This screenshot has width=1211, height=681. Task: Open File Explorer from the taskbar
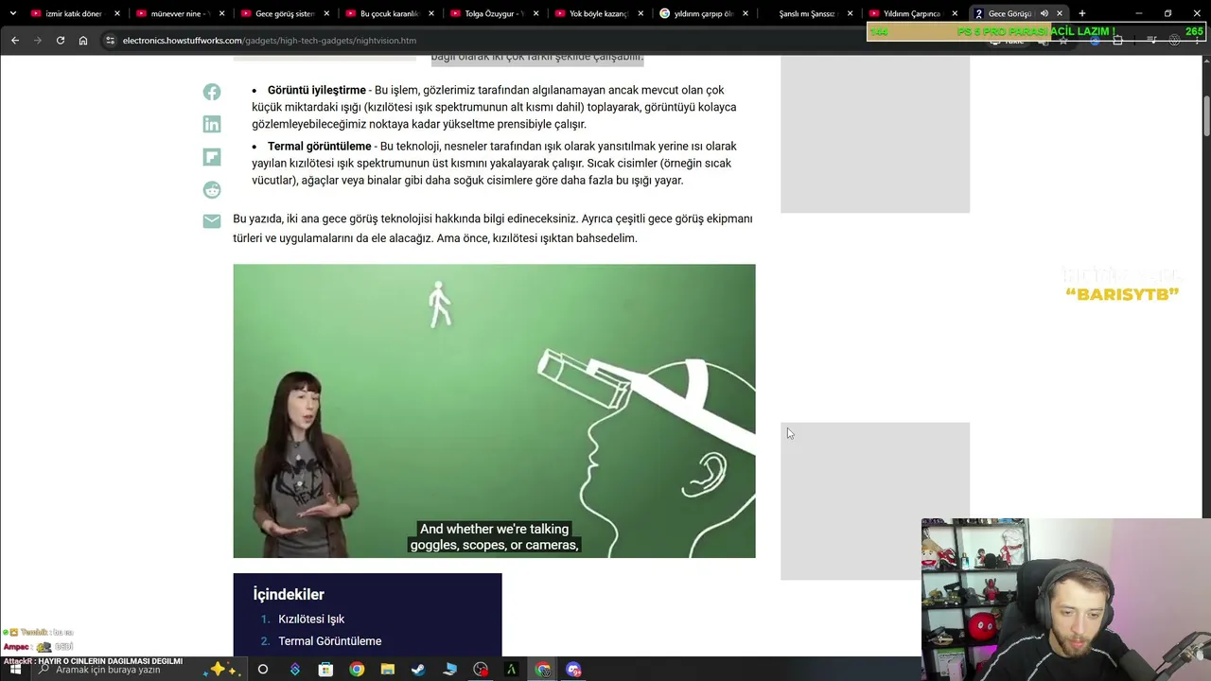[388, 670]
